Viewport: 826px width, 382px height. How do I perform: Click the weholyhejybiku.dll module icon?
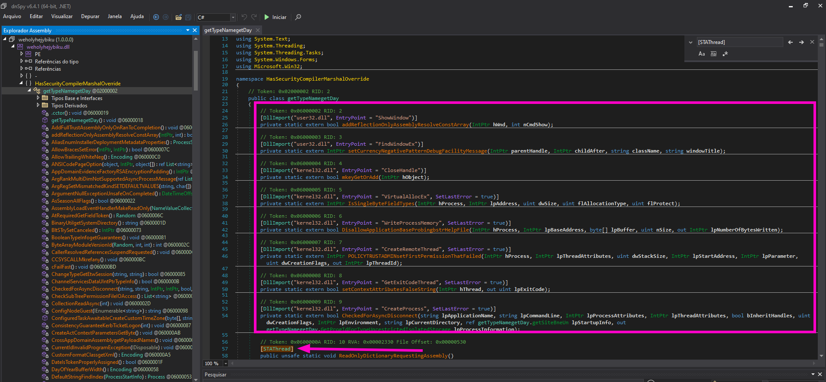[x=20, y=47]
